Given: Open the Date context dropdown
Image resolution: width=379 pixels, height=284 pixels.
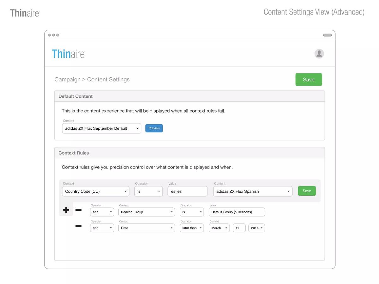Looking at the screenshot, I should coord(147,228).
